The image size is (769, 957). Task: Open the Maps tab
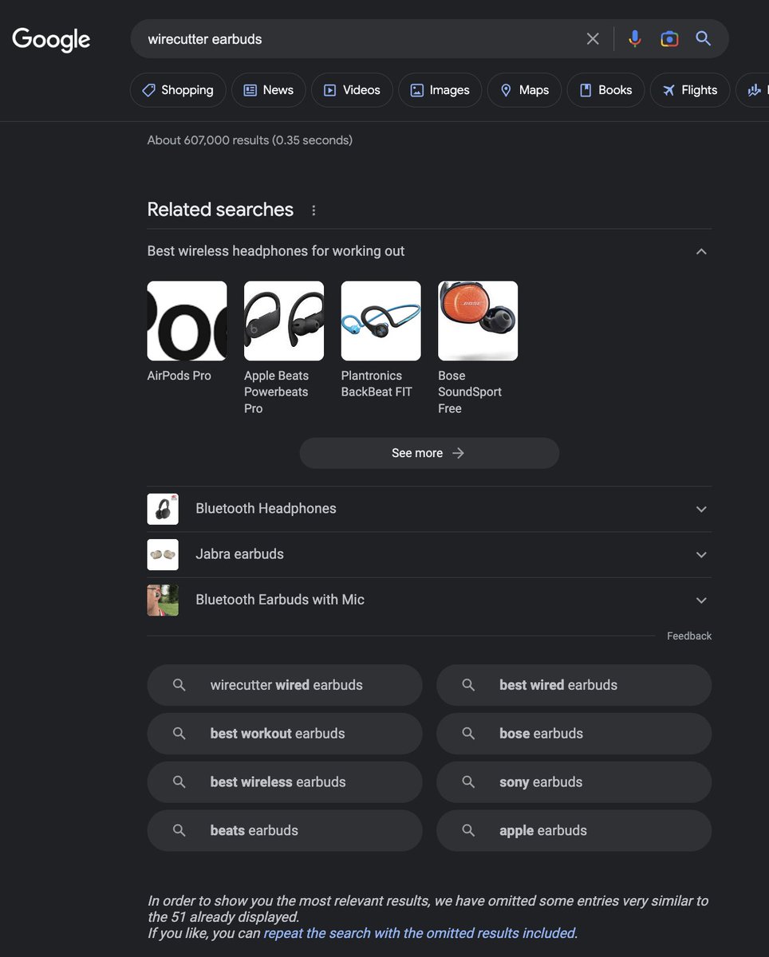[524, 90]
